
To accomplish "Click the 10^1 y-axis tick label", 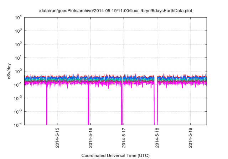I will [19, 58].
